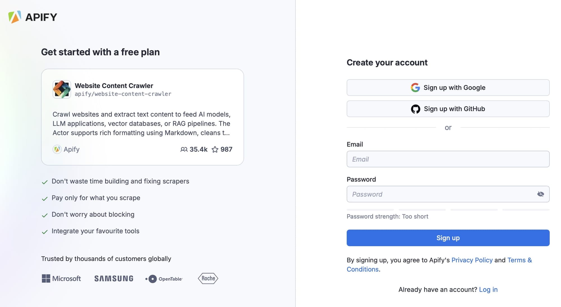Open Apify Privacy Policy link
561x307 pixels.
coord(472,260)
